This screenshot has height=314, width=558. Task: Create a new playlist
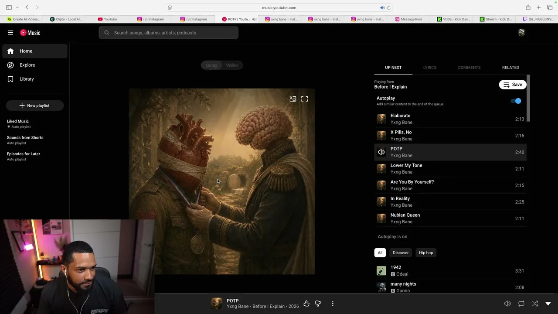[35, 106]
